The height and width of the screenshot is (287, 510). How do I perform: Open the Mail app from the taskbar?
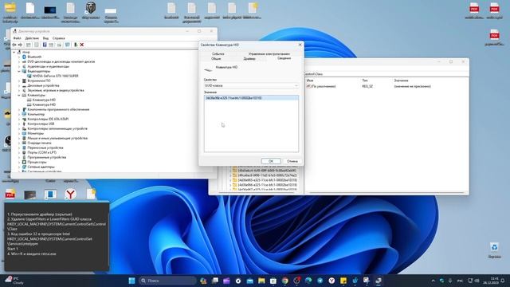[x=249, y=281]
